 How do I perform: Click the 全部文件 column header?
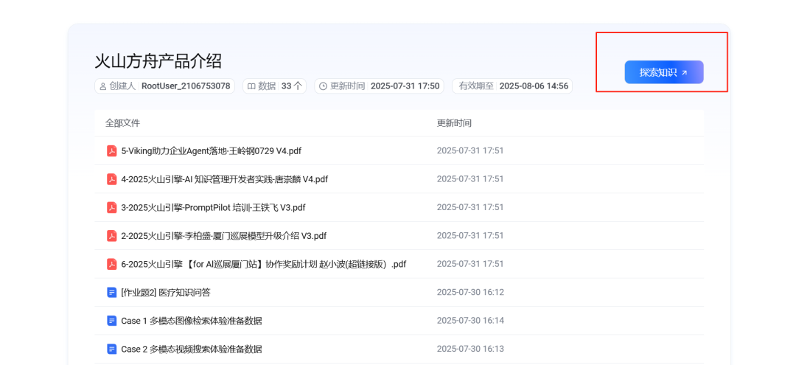(123, 123)
